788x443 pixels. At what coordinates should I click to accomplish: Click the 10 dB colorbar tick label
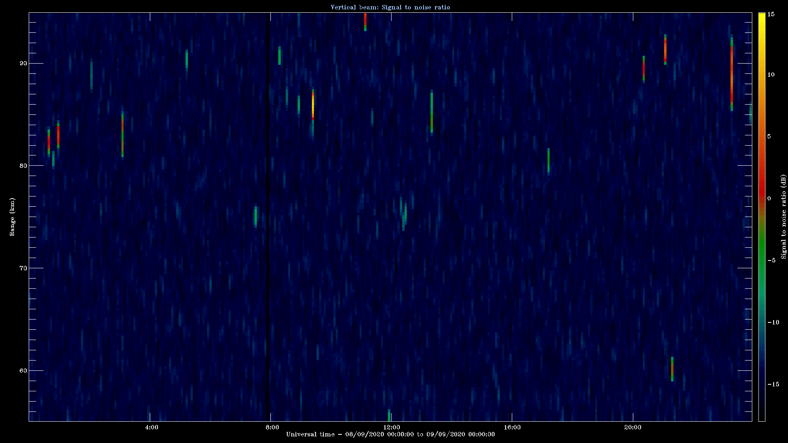pyautogui.click(x=771, y=75)
